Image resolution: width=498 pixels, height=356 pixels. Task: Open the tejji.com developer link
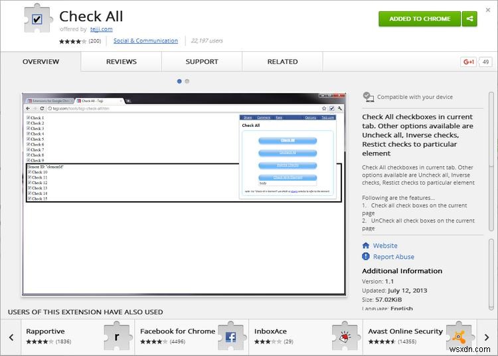click(x=102, y=29)
